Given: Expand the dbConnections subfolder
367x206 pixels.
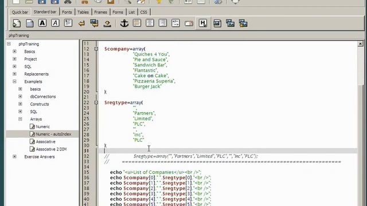Looking at the screenshot, I should tap(20, 97).
